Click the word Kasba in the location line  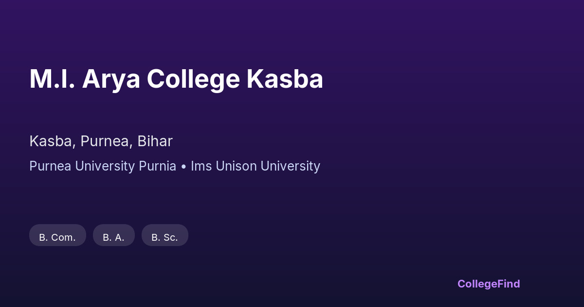pyautogui.click(x=52, y=141)
